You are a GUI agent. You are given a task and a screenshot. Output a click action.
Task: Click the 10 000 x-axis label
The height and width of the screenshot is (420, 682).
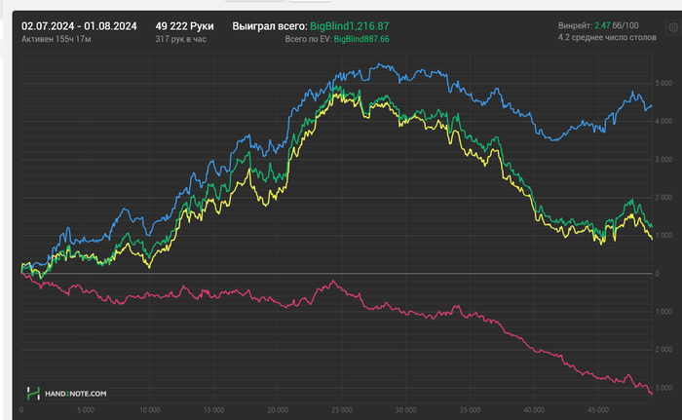(150, 410)
